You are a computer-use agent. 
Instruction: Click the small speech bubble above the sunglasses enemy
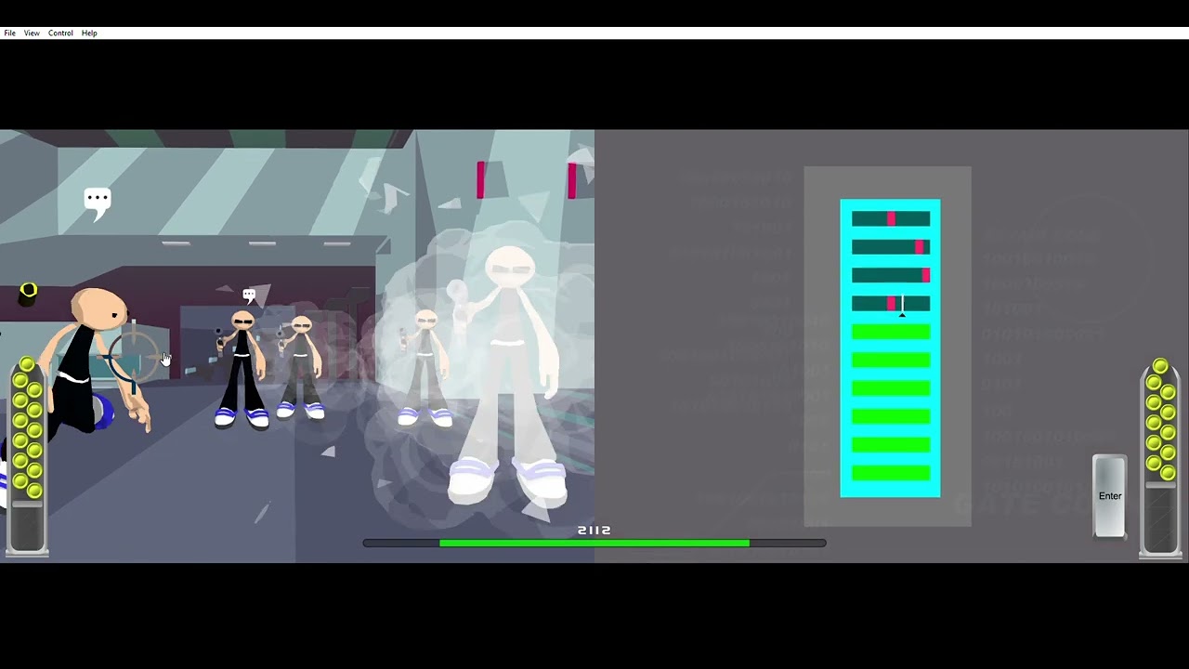(249, 295)
